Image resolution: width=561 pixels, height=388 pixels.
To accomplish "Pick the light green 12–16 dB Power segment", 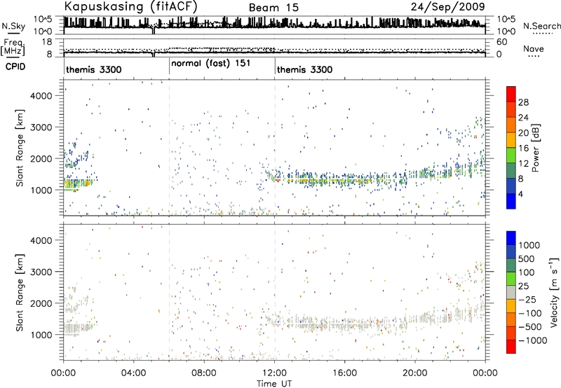I will tap(511, 155).
